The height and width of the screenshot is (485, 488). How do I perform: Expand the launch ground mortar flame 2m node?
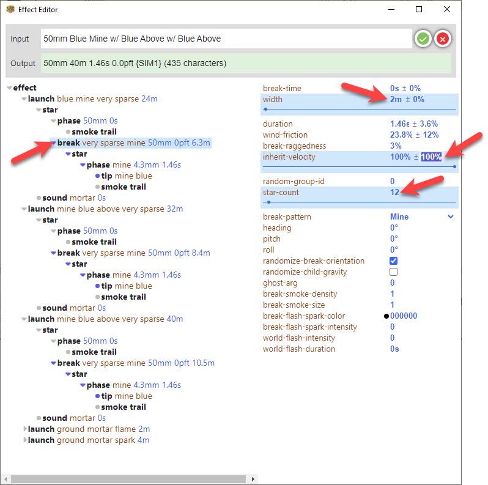[25, 429]
